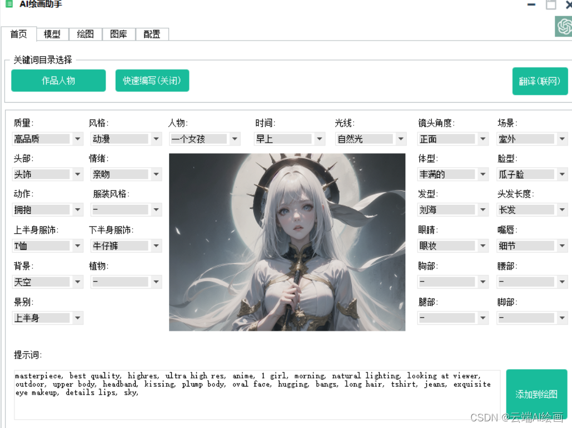Open the 光线 dropdown showing 自然光

pos(371,139)
